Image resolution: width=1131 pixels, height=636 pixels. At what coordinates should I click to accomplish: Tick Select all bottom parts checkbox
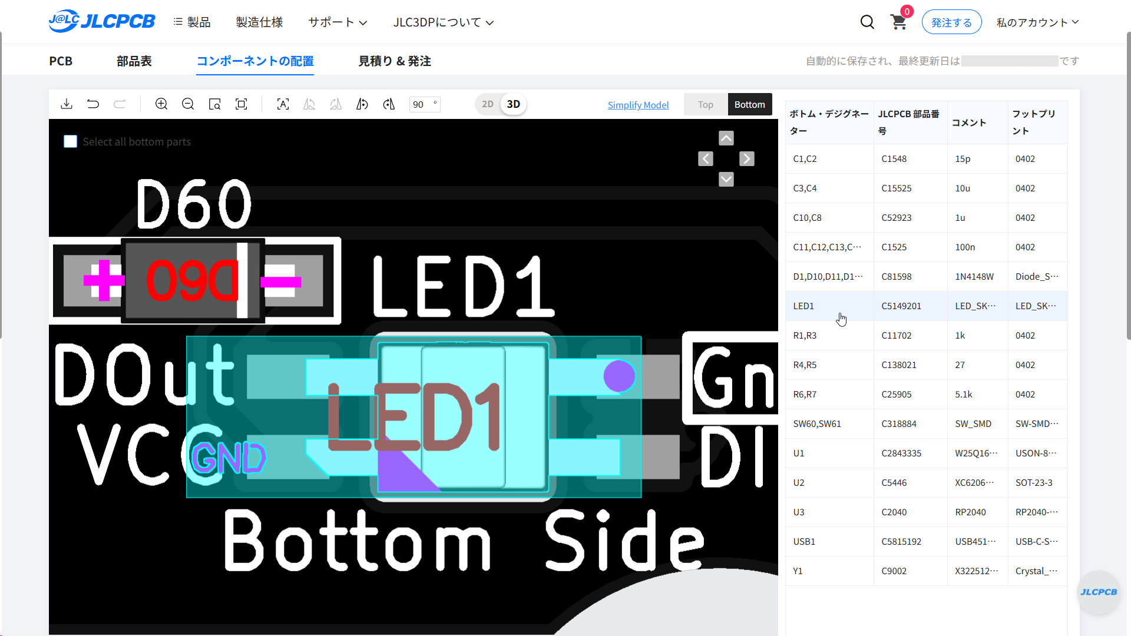point(70,142)
